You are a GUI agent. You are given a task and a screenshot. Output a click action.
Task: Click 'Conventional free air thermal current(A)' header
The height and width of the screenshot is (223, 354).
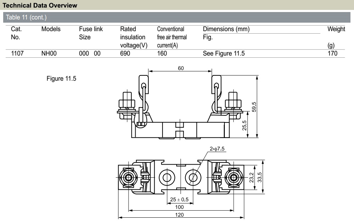tap(172, 37)
